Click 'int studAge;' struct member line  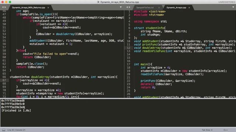coord(150,34)
